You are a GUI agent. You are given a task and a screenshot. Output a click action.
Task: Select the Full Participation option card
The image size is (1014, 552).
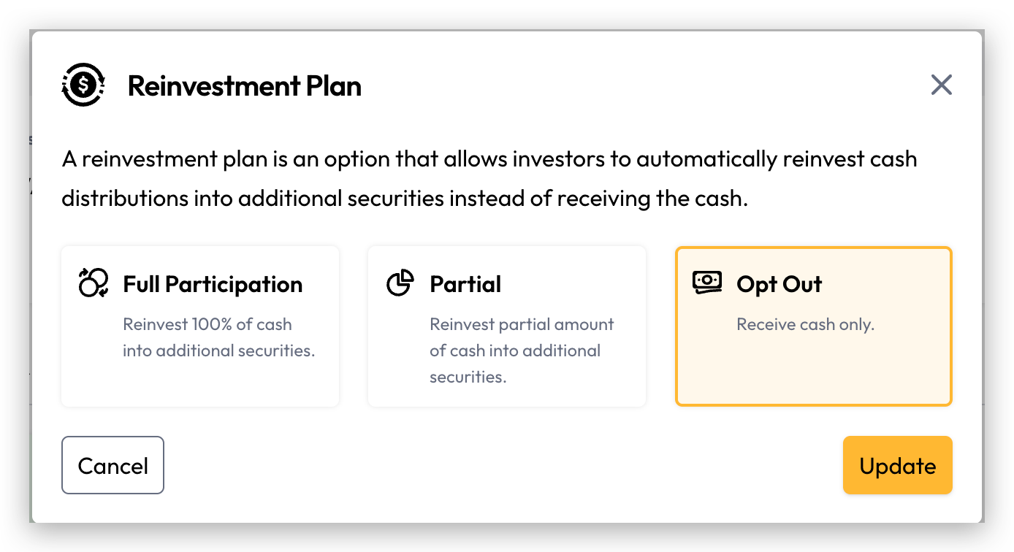click(x=200, y=326)
